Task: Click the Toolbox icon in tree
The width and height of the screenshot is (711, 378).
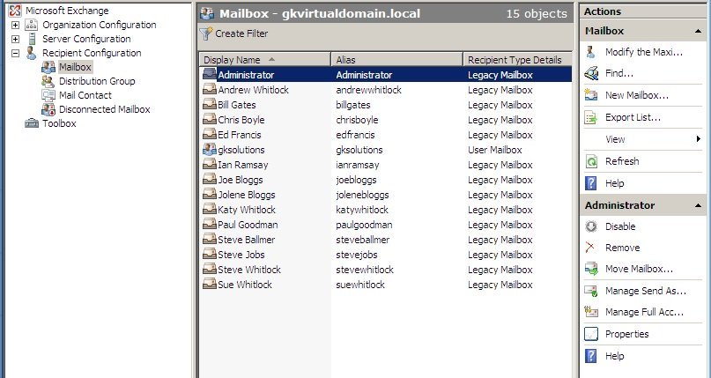Action: pyautogui.click(x=32, y=123)
